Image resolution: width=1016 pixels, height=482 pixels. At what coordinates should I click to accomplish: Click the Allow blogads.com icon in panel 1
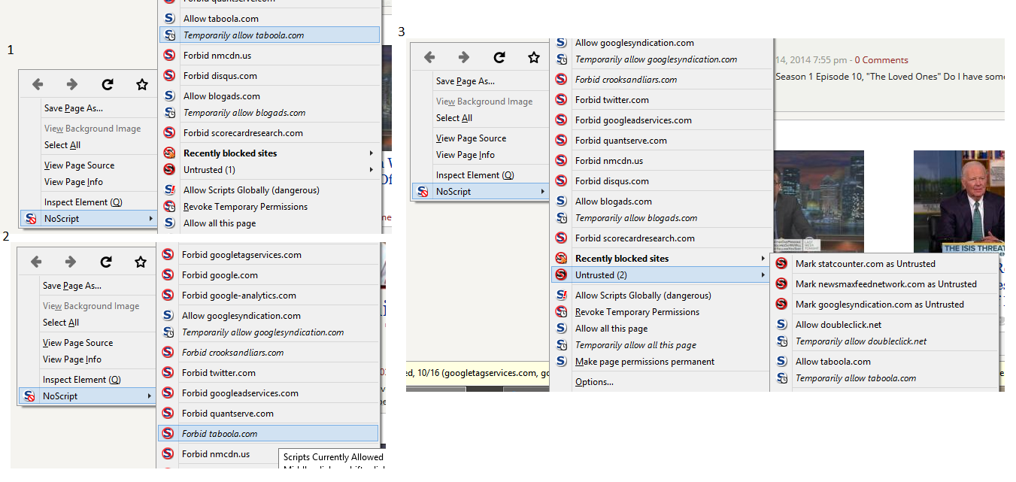tap(169, 96)
